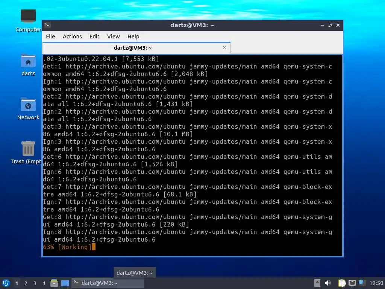Open the Help menu
Image resolution: width=385 pixels, height=289 pixels.
coord(133,37)
